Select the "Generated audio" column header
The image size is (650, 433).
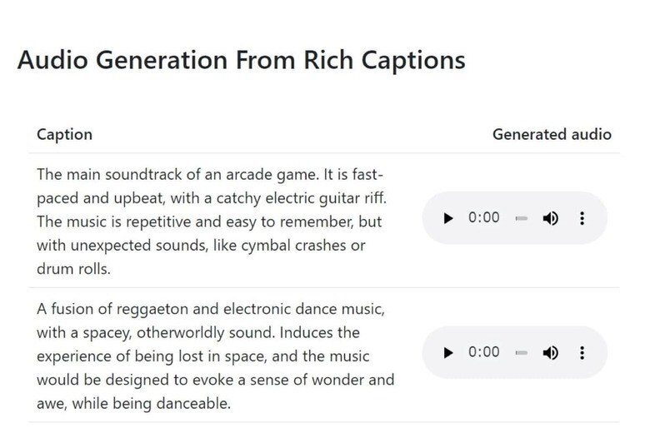(x=552, y=134)
